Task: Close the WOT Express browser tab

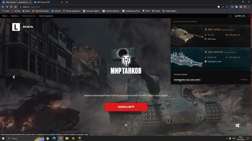Action: pos(62,2)
